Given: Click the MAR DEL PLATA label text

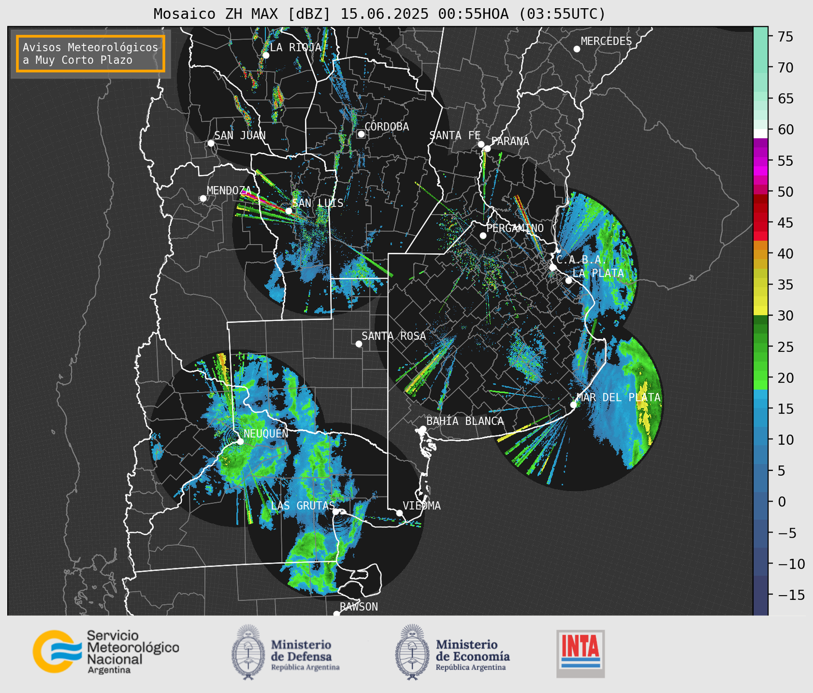Looking at the screenshot, I should tap(619, 398).
